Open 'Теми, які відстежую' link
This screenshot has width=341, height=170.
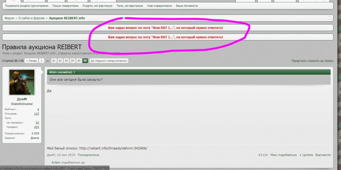click(x=130, y=6)
